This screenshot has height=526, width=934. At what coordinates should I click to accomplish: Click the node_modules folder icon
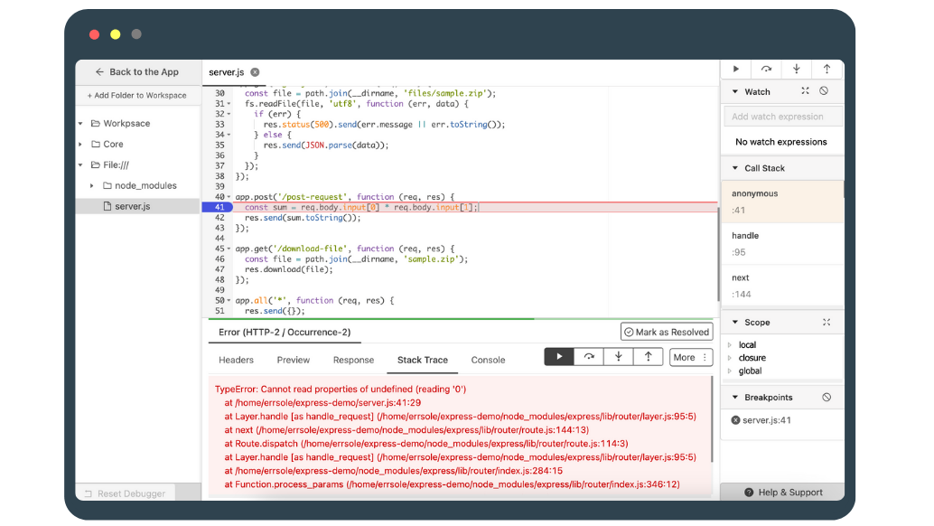tap(107, 186)
